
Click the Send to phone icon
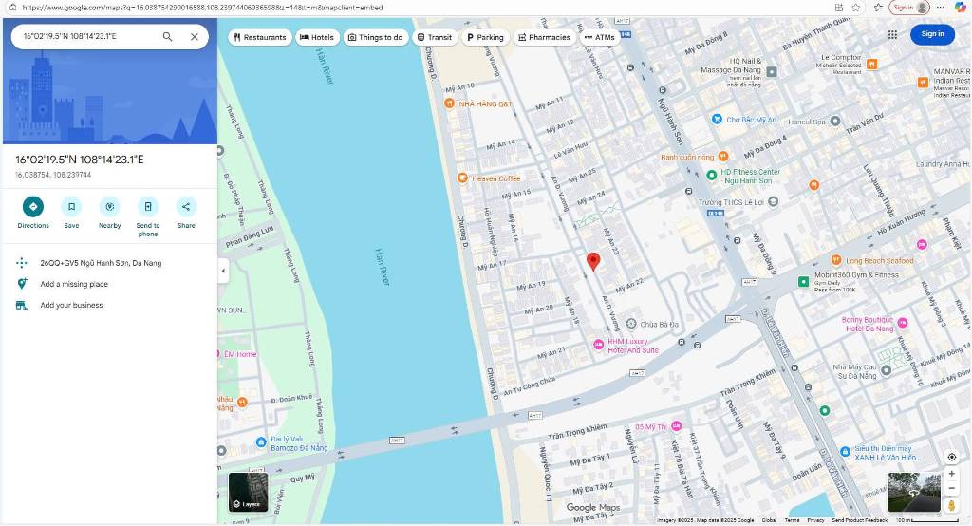click(x=148, y=207)
